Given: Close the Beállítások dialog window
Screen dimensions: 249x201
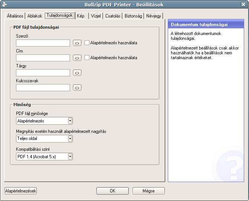Looking at the screenshot, I should 243,4.
